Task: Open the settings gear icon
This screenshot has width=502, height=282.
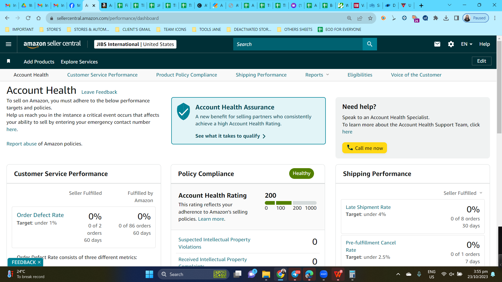Action: [451, 44]
